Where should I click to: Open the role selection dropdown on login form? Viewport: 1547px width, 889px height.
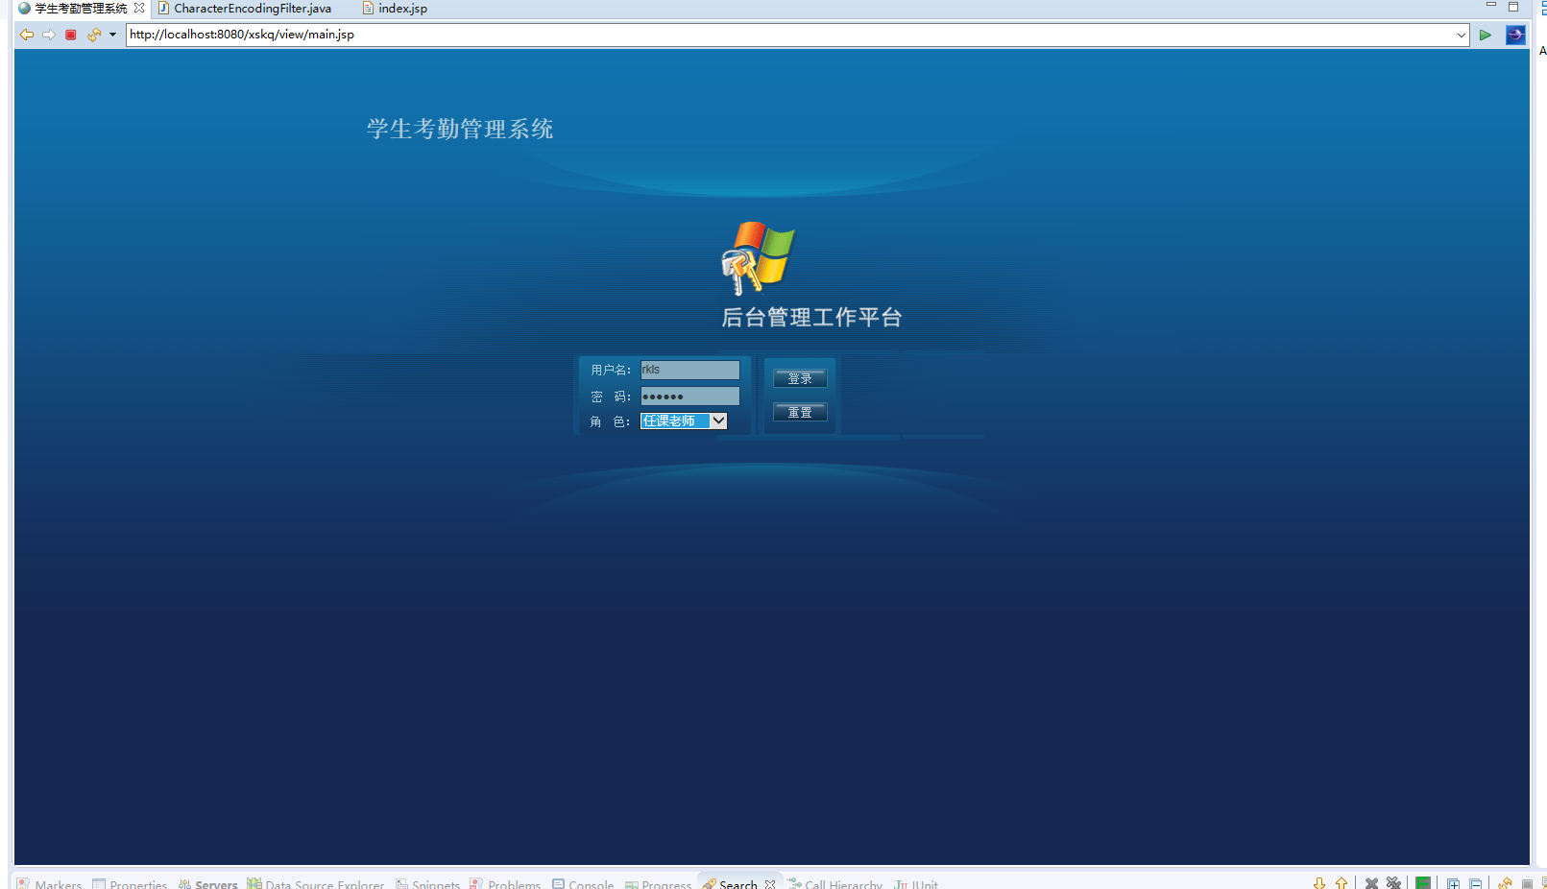pos(719,420)
